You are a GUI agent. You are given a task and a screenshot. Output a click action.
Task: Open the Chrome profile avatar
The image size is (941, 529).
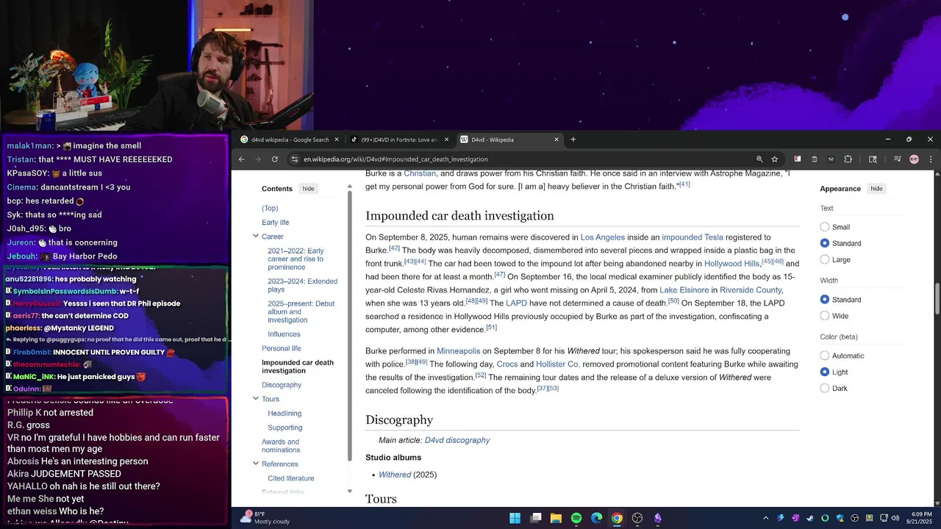point(914,159)
